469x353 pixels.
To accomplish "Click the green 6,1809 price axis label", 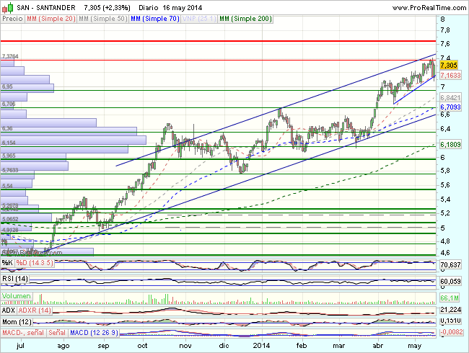I will coord(450,145).
